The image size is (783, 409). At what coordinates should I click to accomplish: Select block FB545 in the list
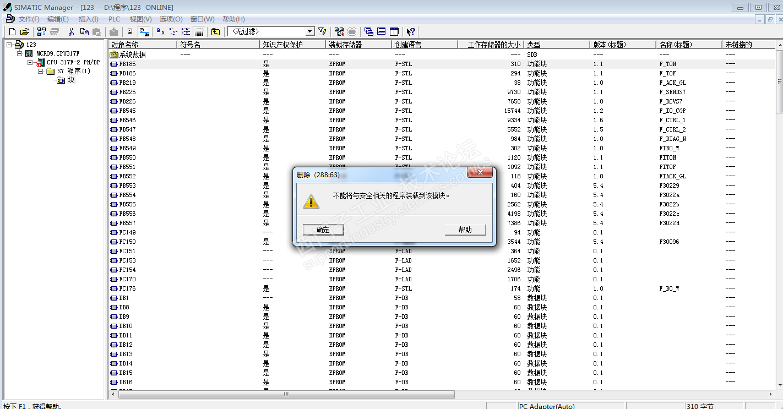tap(127, 111)
